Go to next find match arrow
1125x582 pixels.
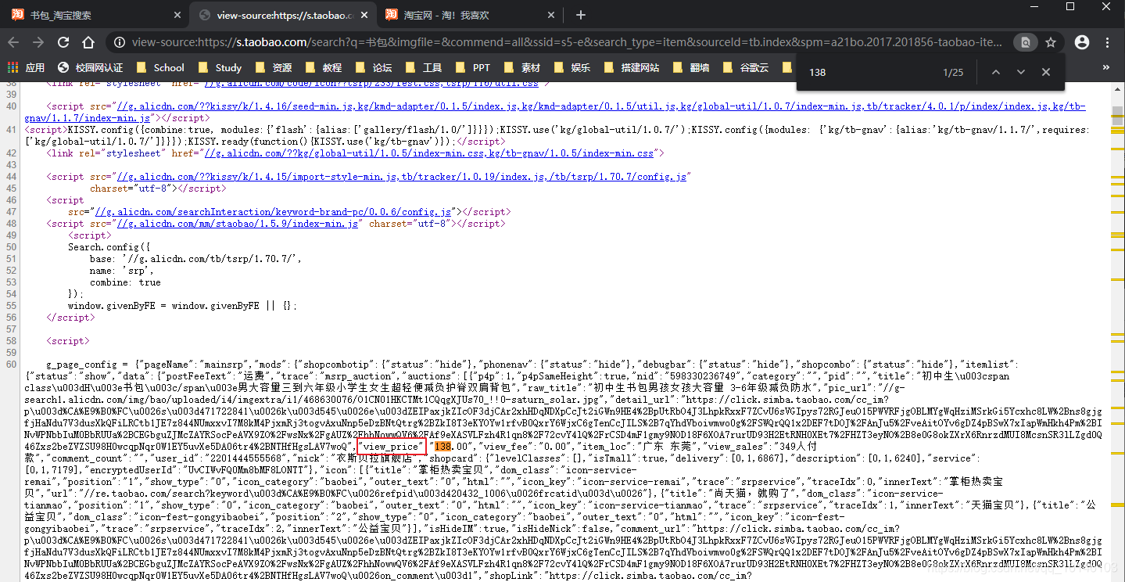pyautogui.click(x=1020, y=72)
